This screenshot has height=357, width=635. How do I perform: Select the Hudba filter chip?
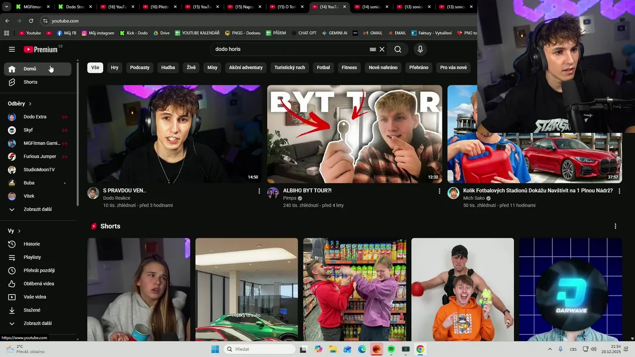pos(168,67)
